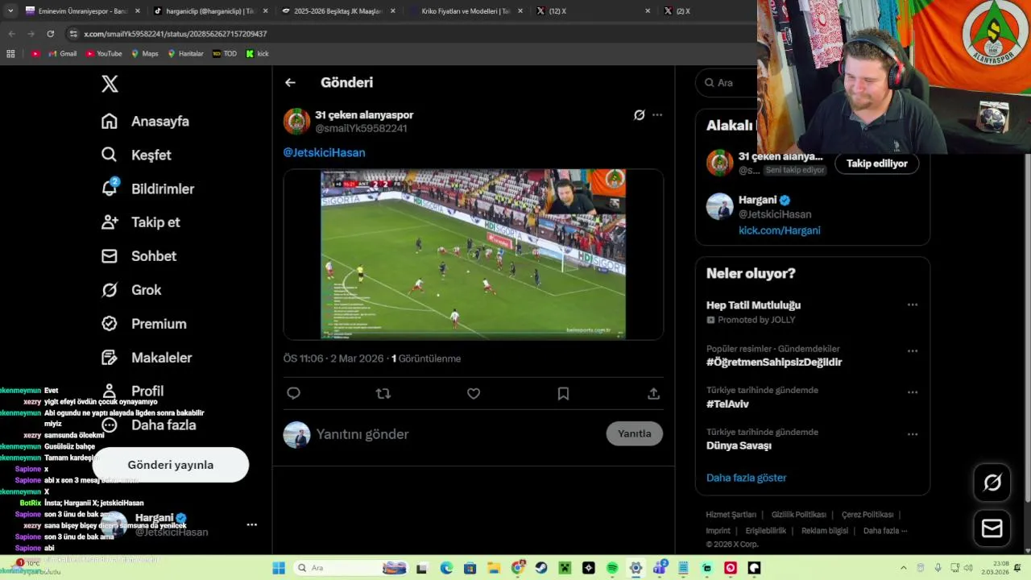
Task: Open kick.com/Hargani link
Action: 780,230
